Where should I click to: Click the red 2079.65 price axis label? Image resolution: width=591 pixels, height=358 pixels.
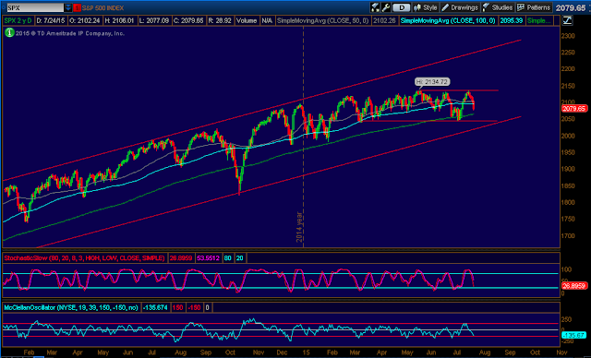(x=574, y=109)
